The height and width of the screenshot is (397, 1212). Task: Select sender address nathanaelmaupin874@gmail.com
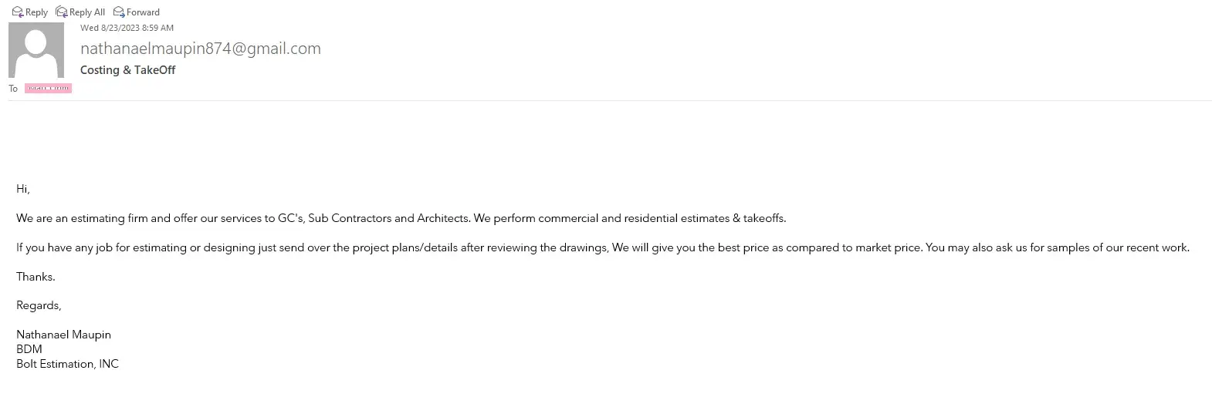(x=201, y=49)
